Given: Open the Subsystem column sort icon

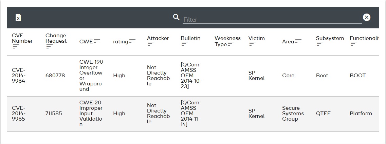Looking at the screenshot, I should tap(320, 44).
